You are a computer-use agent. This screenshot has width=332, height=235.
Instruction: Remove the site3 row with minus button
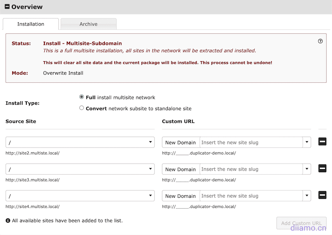pos(322,168)
